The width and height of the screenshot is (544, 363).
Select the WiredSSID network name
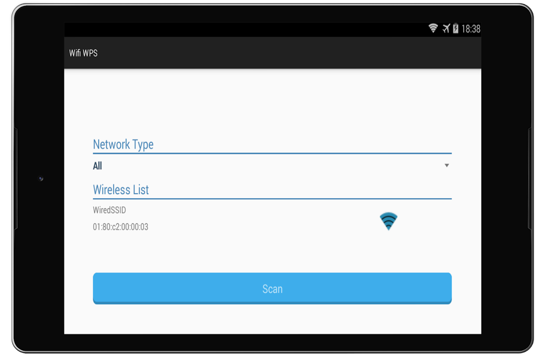(x=109, y=211)
